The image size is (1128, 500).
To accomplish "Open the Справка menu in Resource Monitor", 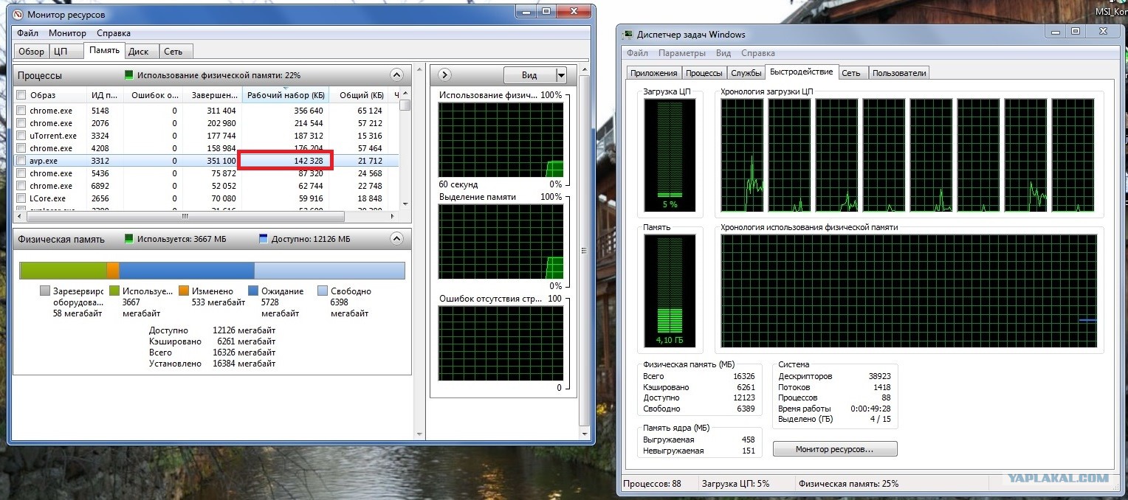I will 113,33.
